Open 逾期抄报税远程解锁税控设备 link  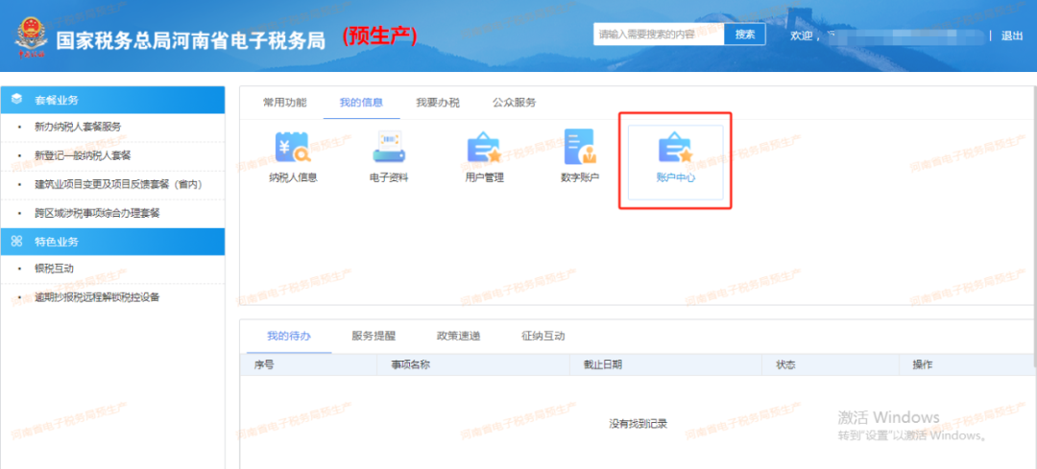97,297
